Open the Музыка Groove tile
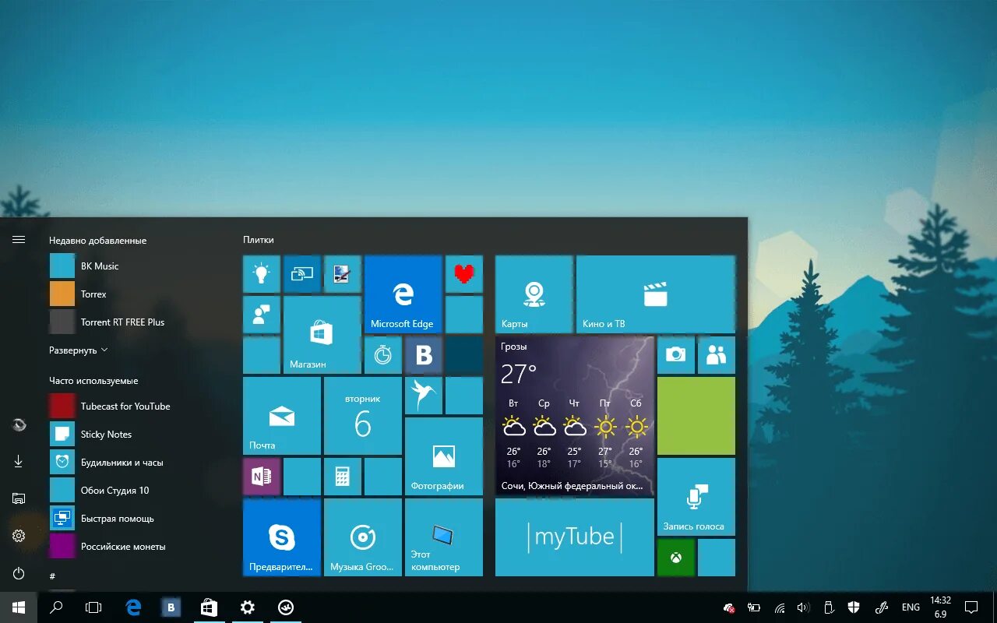Screen dimensions: 997x623 (363, 537)
